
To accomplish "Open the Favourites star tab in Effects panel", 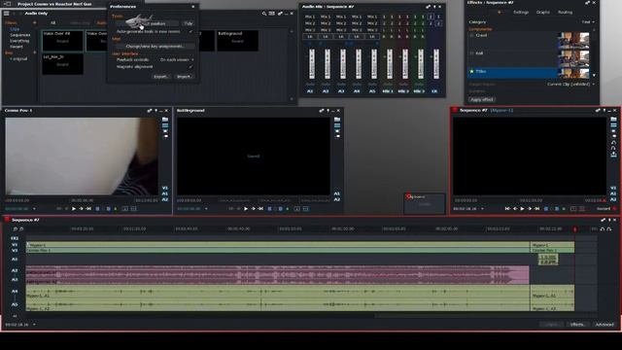I will (499, 13).
